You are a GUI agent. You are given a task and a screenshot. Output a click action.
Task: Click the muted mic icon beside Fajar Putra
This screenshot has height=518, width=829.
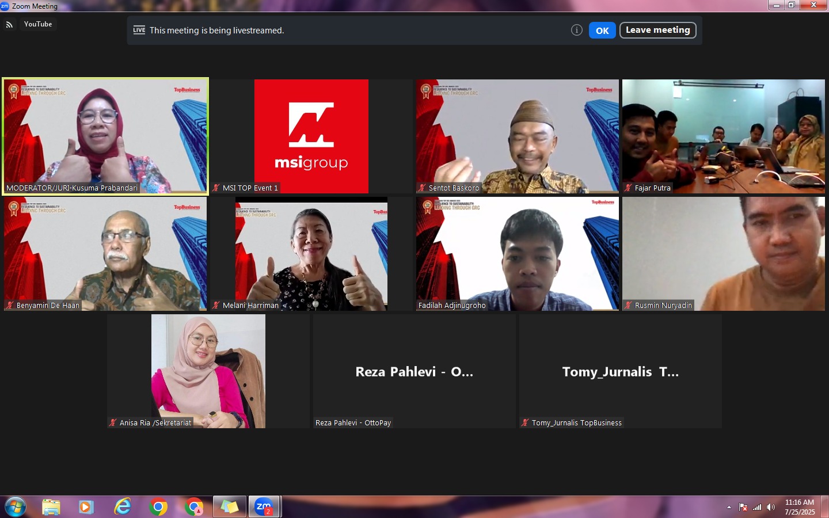click(x=629, y=188)
